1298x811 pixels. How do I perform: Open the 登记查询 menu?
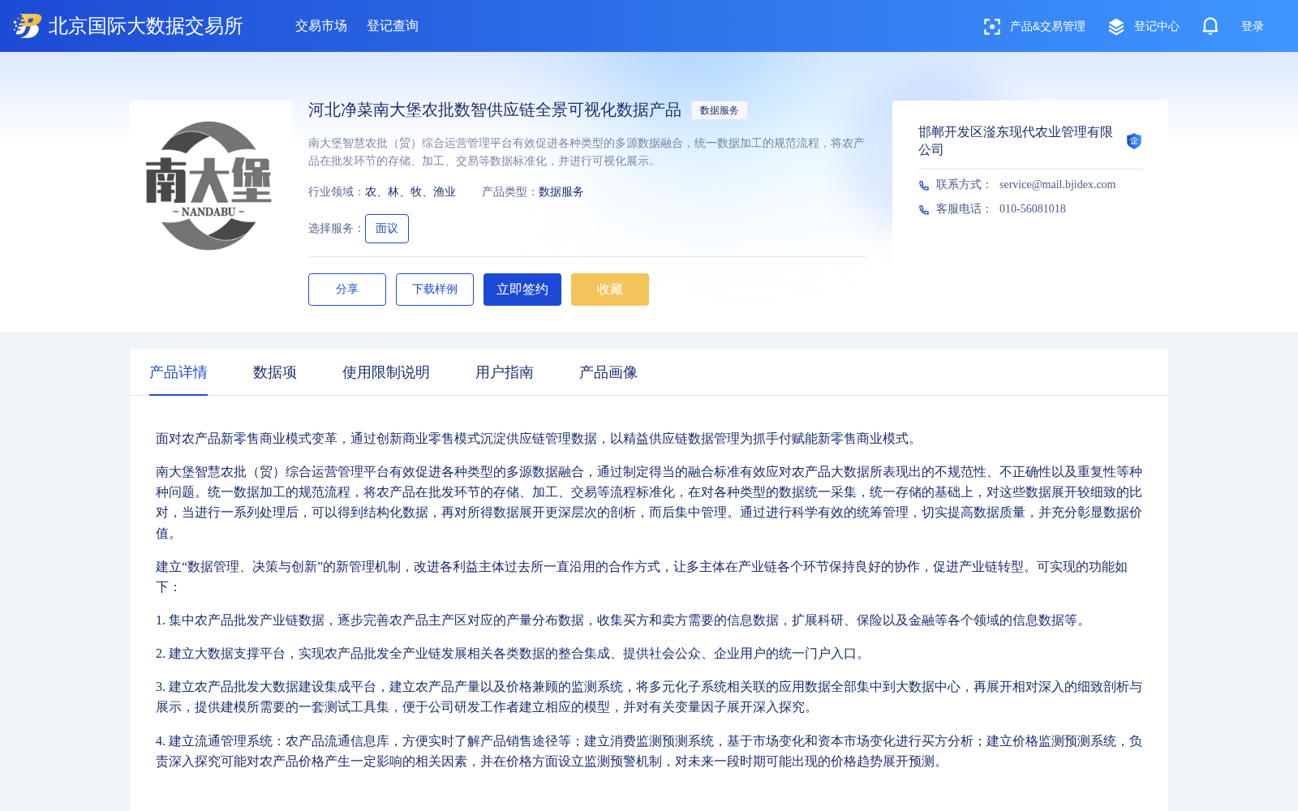click(x=393, y=26)
